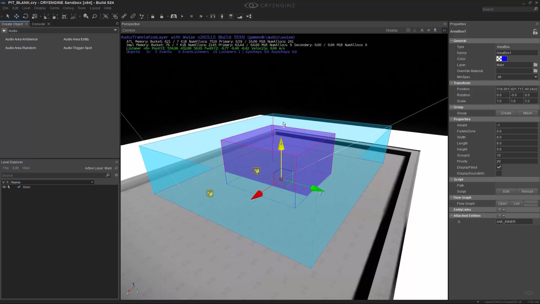Viewport: 540px width, 304px height.
Task: Open Flow Graph editor icon in toolbar
Action: click(249, 16)
